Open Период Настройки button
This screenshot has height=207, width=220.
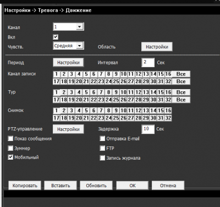[x=68, y=63]
